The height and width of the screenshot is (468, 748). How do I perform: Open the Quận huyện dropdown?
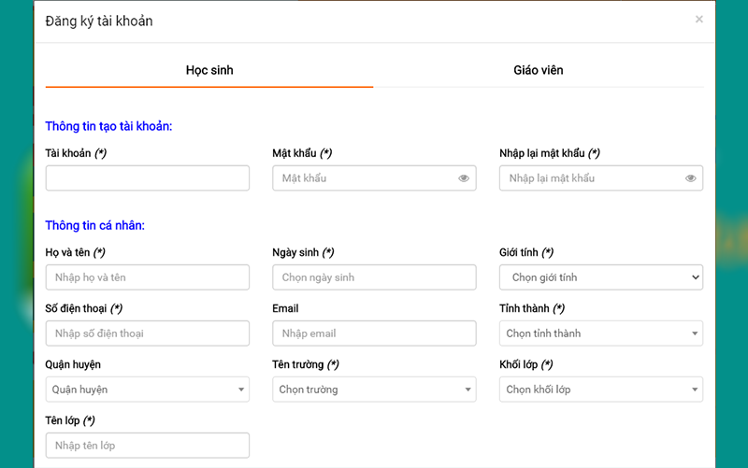147,390
